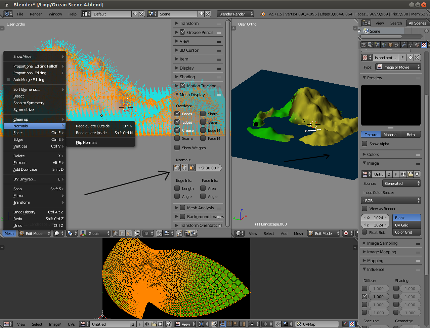Viewport: 430px width, 328px height.
Task: Open the File menu
Action: pos(20,14)
